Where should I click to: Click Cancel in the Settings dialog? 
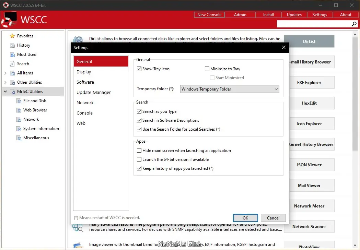273,218
